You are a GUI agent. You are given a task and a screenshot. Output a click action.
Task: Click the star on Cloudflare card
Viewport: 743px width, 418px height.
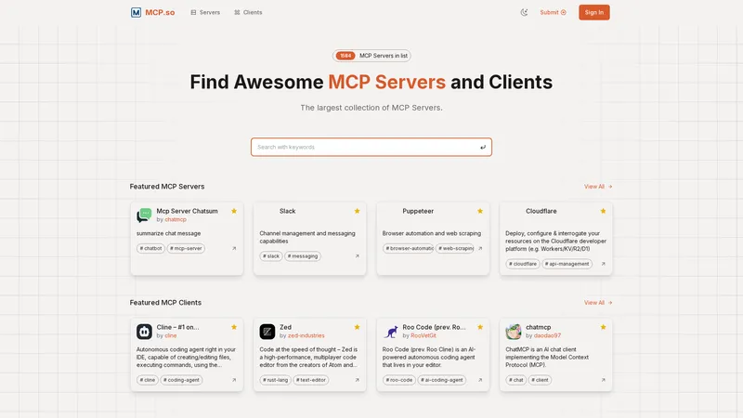click(x=603, y=211)
